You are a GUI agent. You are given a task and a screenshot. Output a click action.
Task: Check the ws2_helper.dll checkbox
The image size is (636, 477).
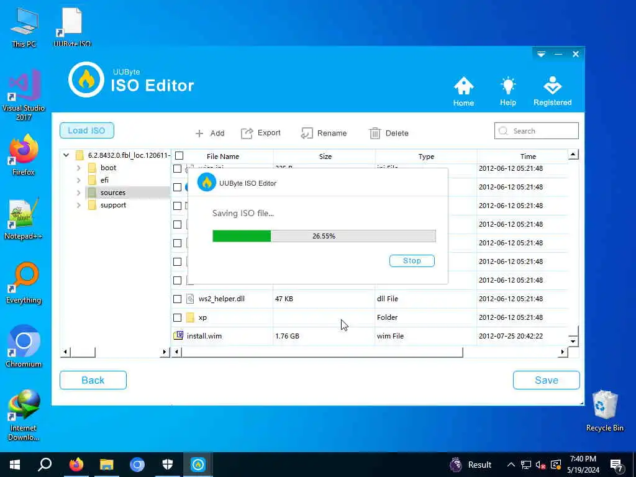click(x=177, y=299)
